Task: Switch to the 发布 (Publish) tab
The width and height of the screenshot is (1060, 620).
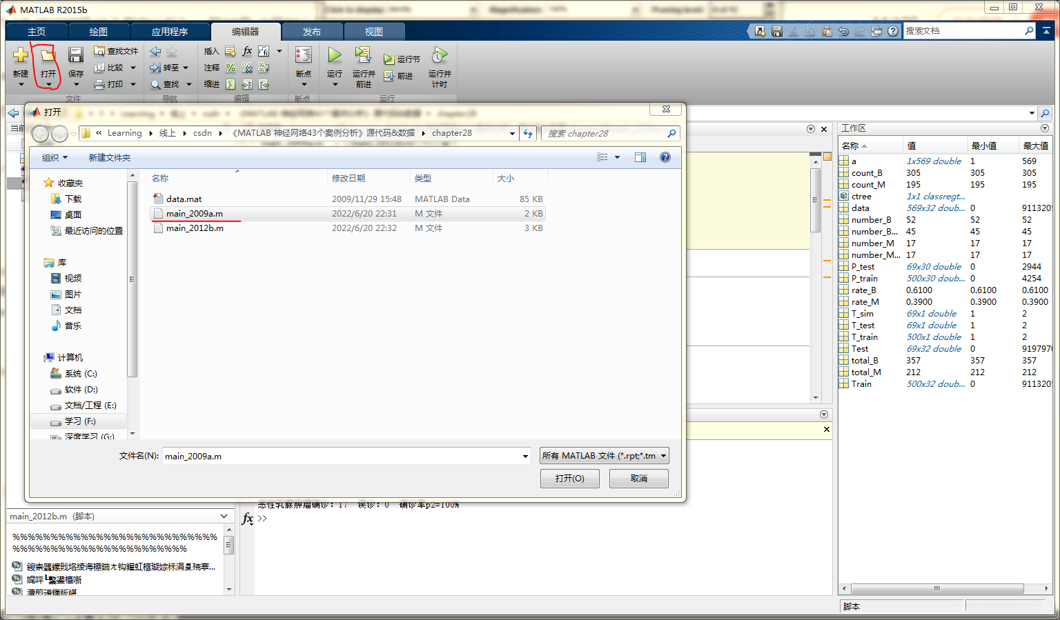Action: coord(312,32)
